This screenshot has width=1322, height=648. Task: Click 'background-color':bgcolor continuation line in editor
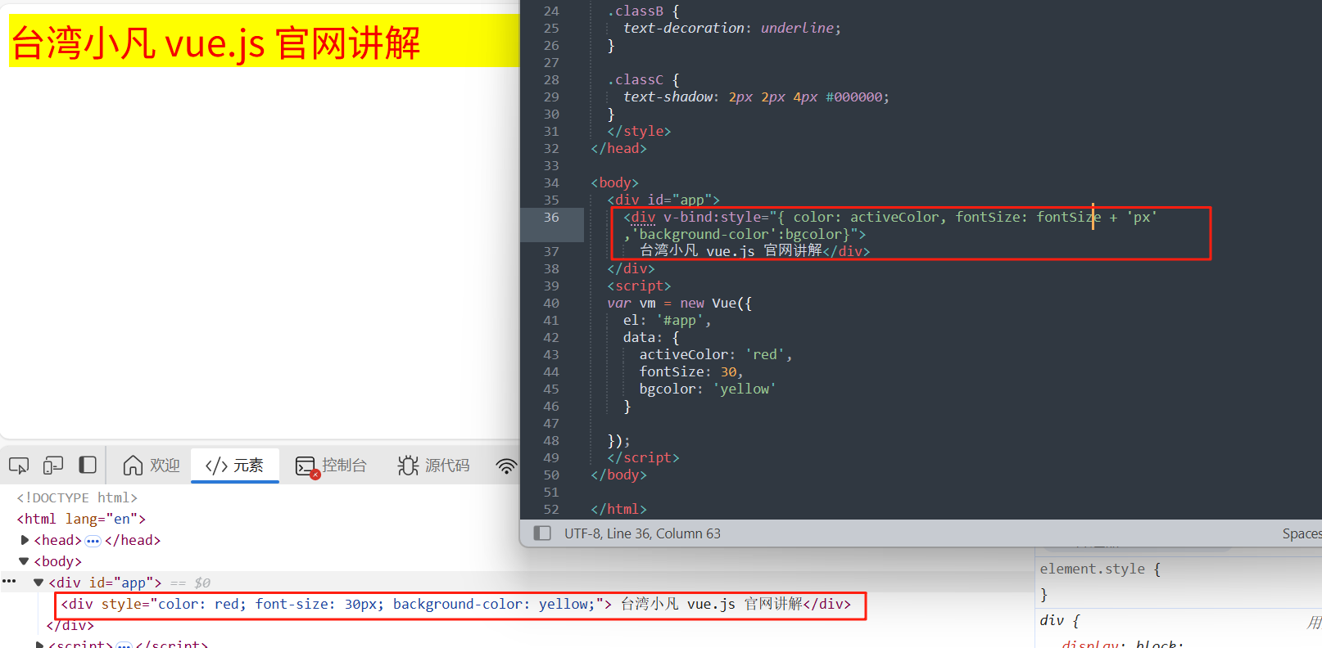click(x=745, y=234)
